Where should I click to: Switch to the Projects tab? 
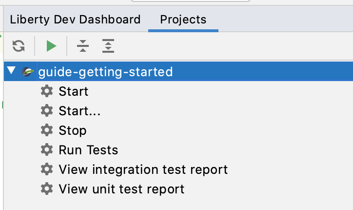pos(183,20)
